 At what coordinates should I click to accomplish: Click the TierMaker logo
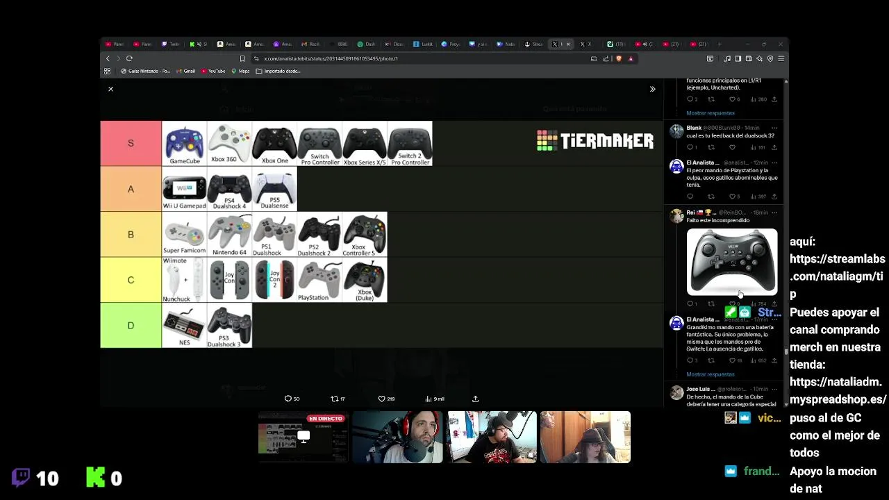(x=595, y=140)
